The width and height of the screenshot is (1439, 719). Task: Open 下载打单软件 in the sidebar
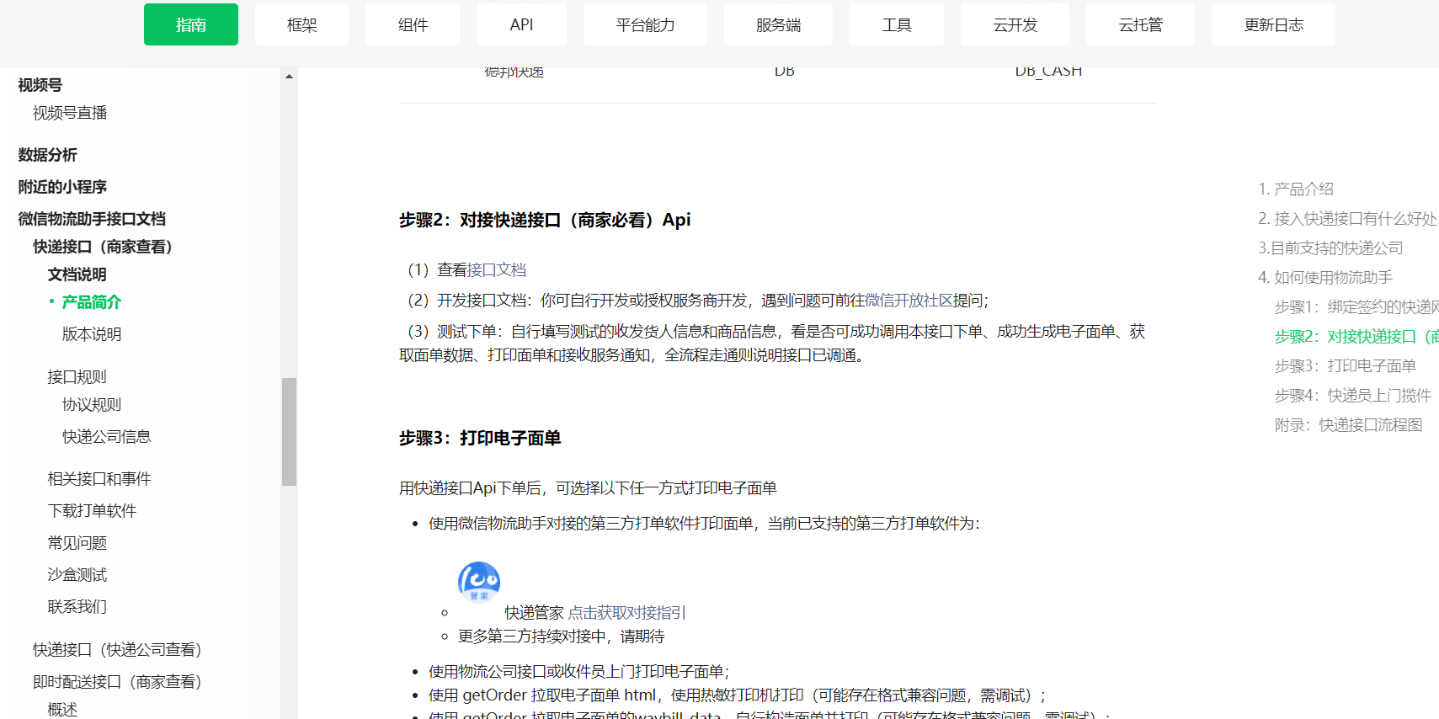[92, 511]
